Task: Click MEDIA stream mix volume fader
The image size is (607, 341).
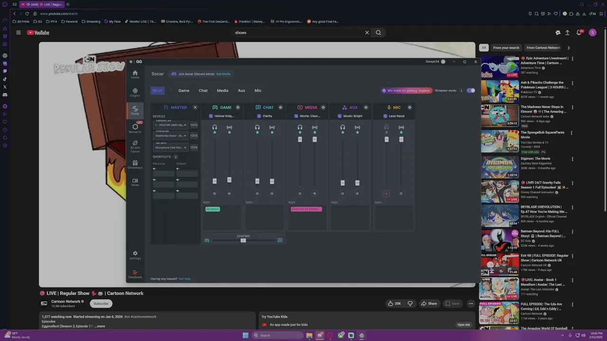Action: (x=314, y=139)
